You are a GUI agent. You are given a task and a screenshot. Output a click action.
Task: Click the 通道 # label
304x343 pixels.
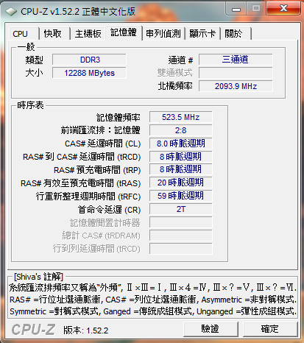[x=181, y=60]
